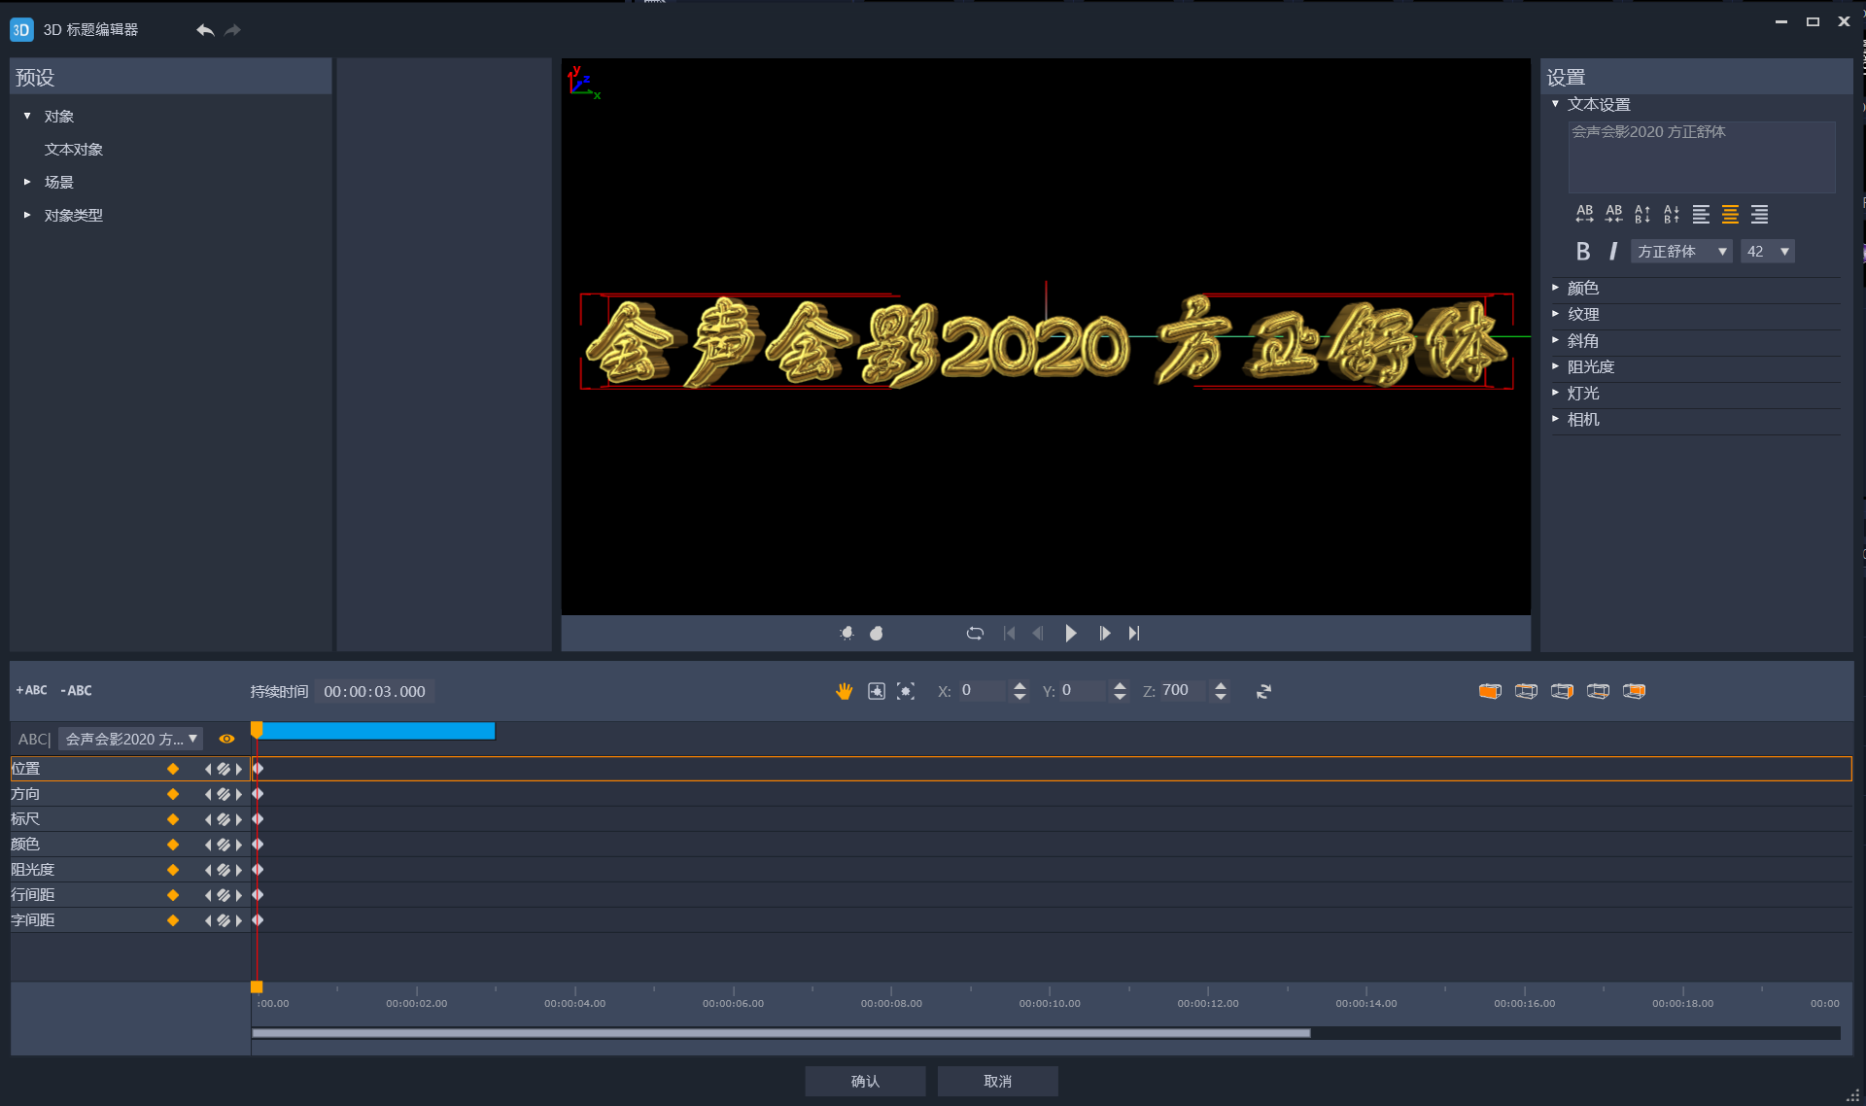Click the plain wireframe box face icon
The image size is (1866, 1106).
coord(1526,691)
